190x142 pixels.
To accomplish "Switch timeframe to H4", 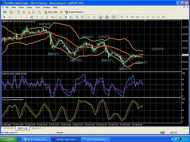I will [148, 17].
